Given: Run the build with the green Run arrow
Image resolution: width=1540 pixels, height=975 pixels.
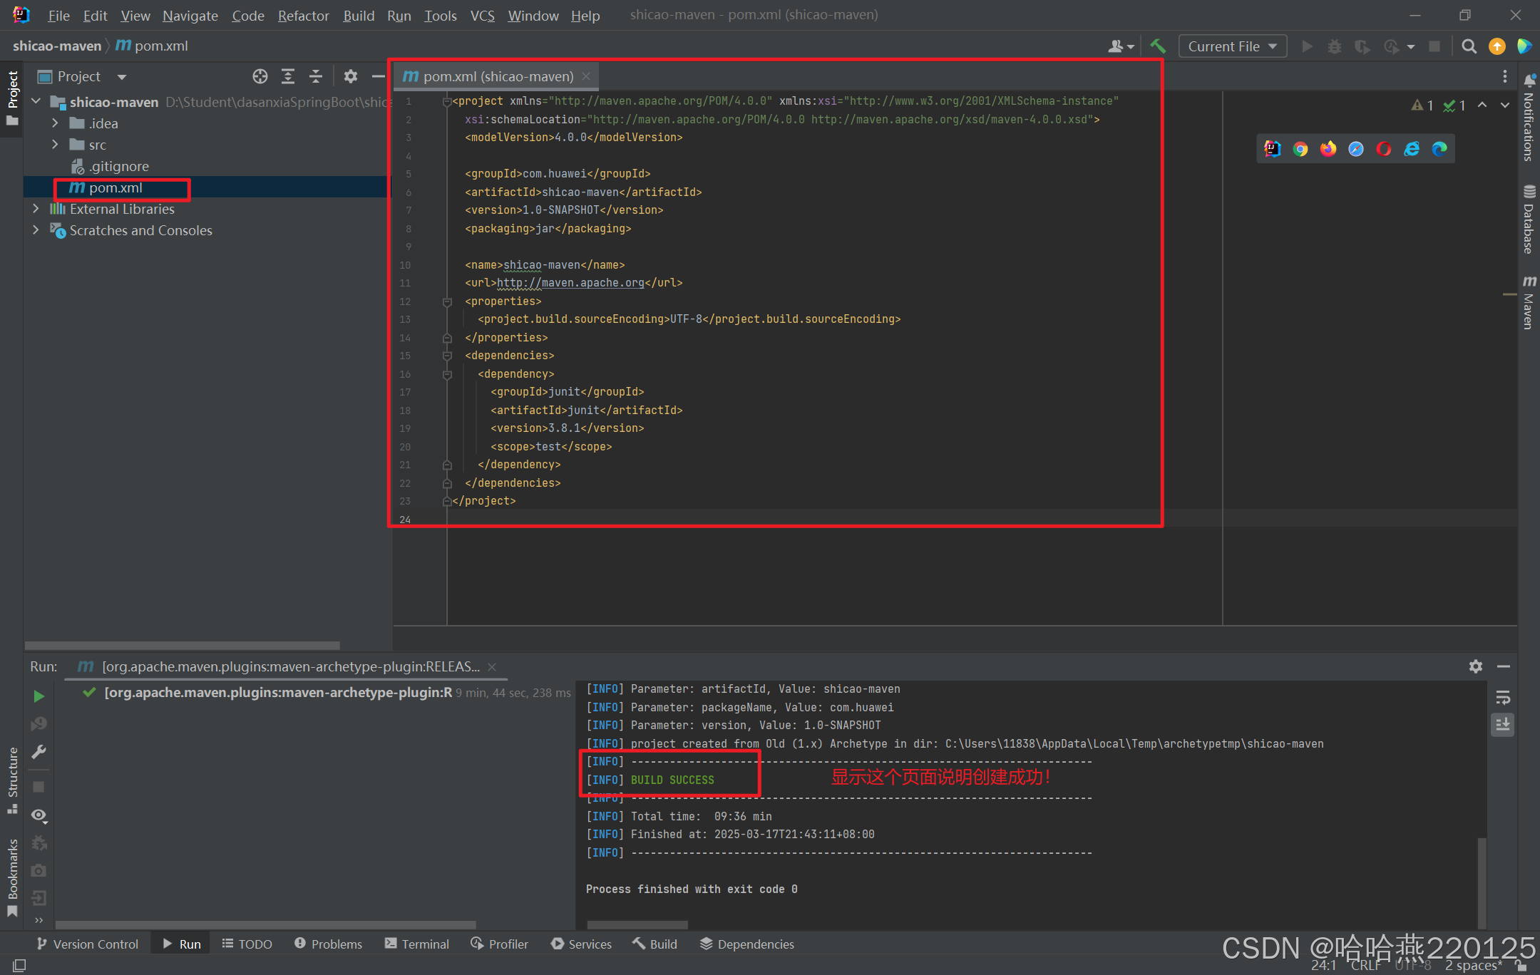Looking at the screenshot, I should (x=1307, y=46).
